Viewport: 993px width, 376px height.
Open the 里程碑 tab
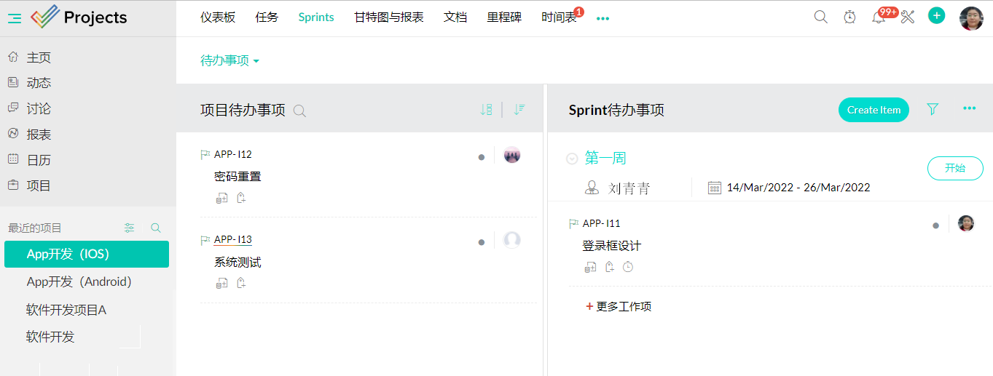[x=504, y=17]
